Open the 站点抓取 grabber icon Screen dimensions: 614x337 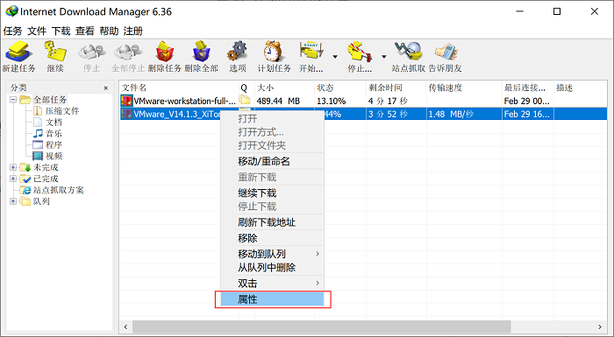click(408, 56)
